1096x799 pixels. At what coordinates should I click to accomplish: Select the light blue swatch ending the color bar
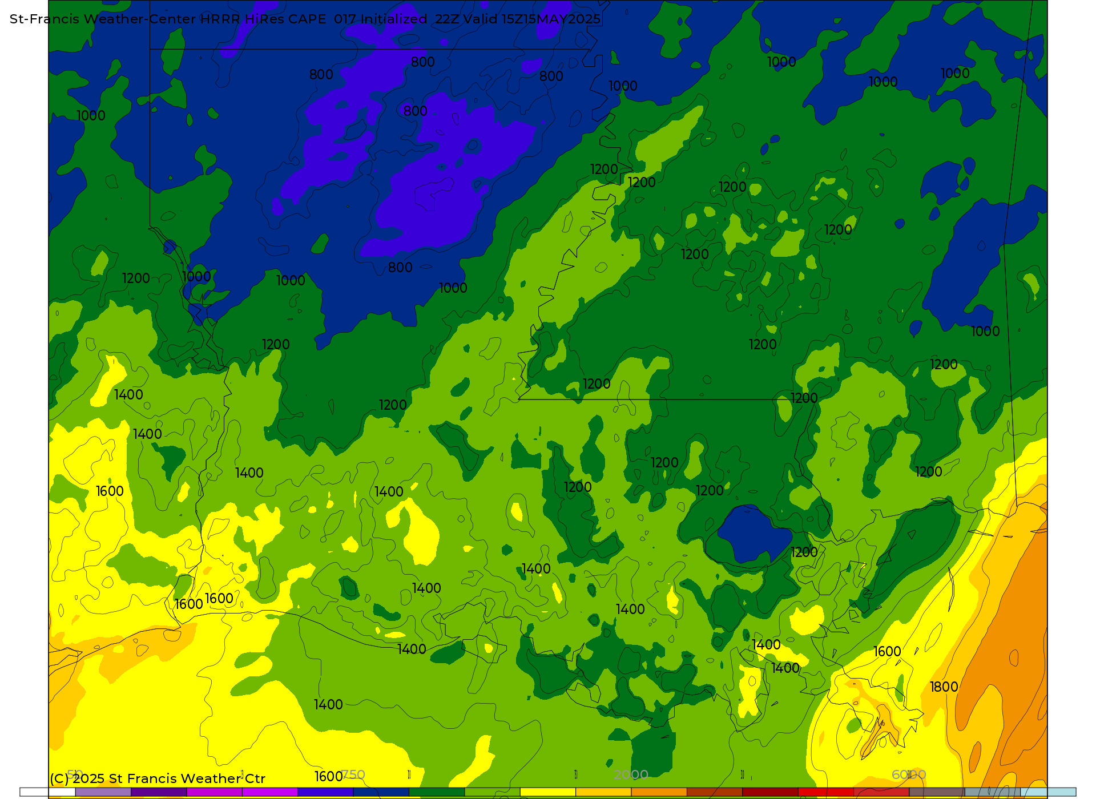[x=1048, y=792]
